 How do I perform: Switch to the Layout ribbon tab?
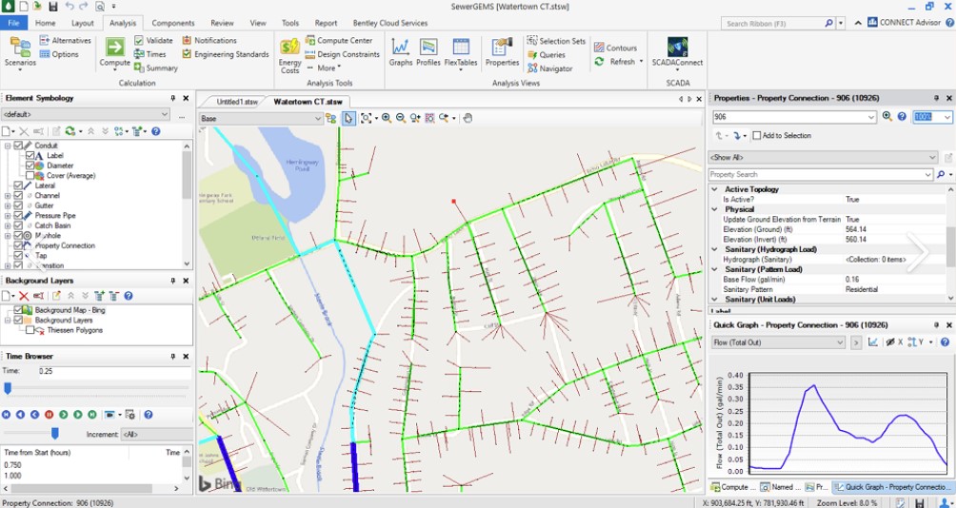(82, 23)
